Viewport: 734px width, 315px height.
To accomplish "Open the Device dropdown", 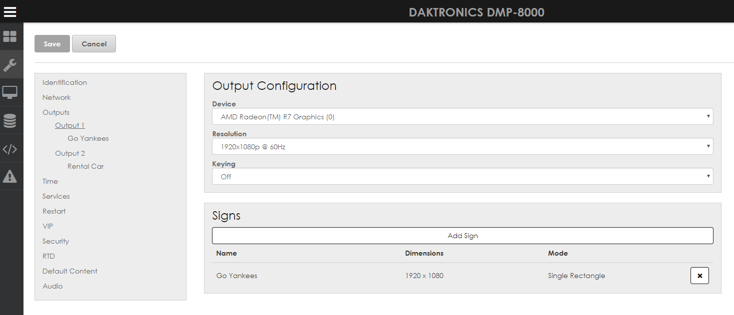I will 462,116.
